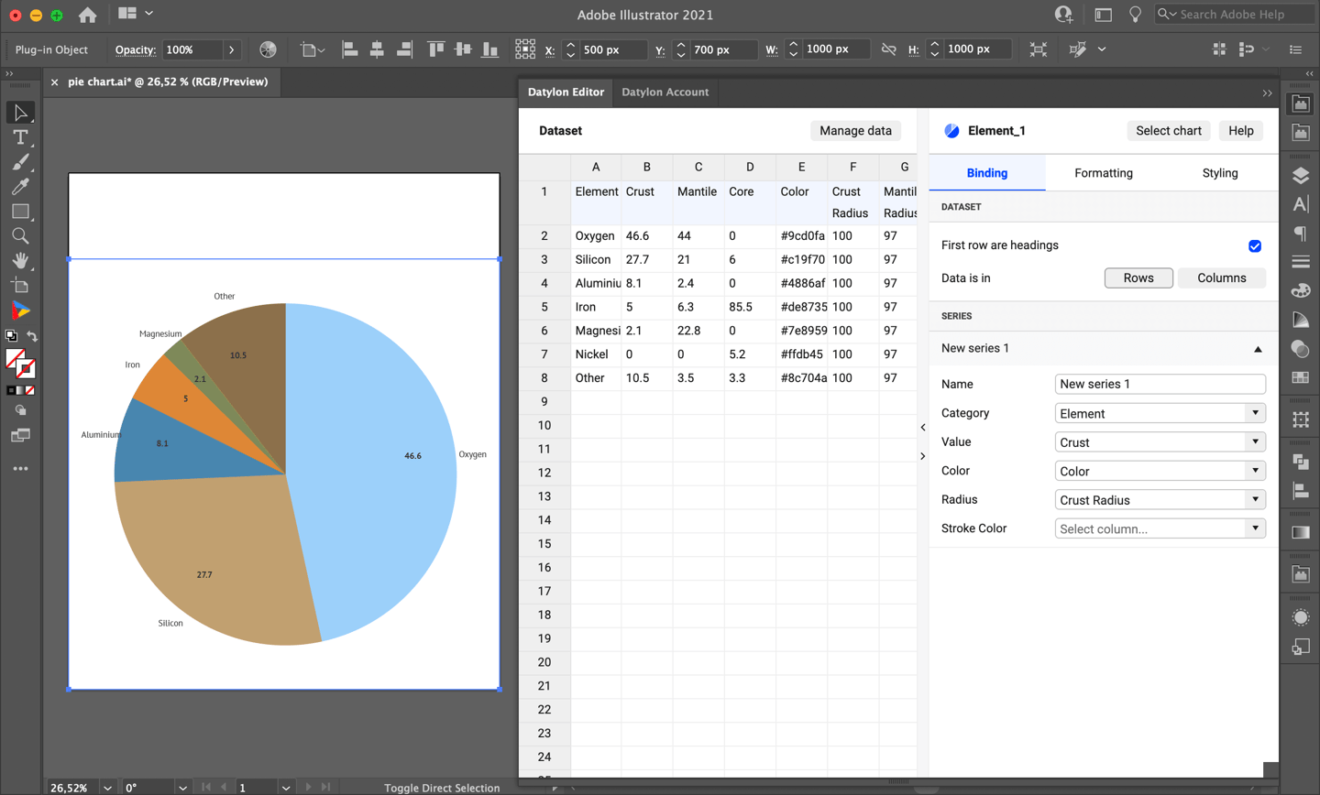Click Vertical Align Center icon
1320x795 pixels.
(463, 49)
